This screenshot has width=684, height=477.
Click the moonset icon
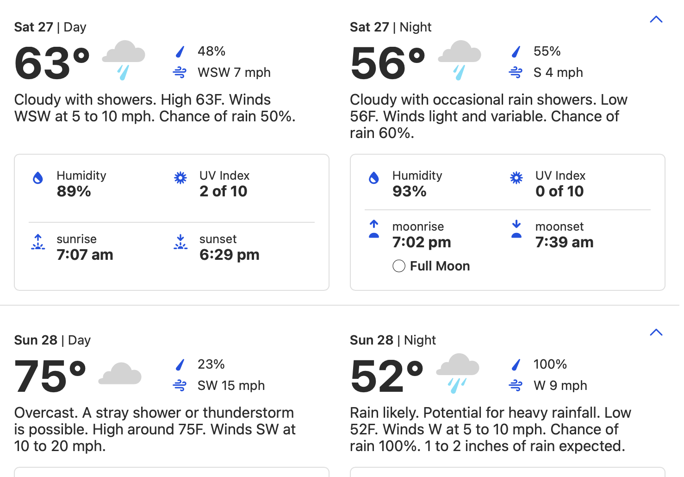(x=516, y=229)
